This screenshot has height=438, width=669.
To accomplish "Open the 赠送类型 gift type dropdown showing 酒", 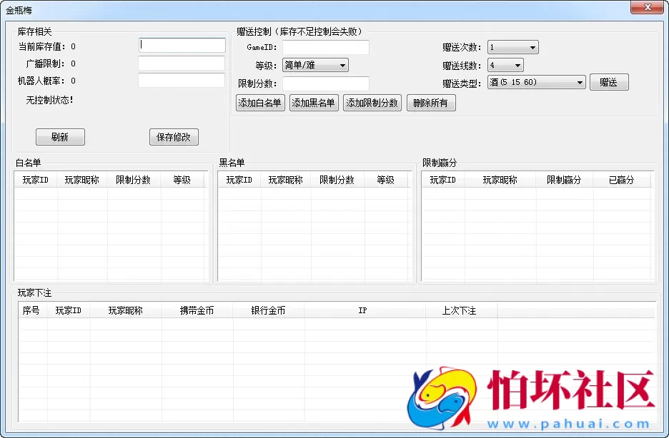I will pos(536,81).
